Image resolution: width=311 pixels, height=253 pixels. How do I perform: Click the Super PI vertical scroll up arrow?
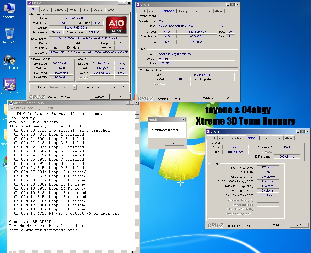(x=137, y=113)
